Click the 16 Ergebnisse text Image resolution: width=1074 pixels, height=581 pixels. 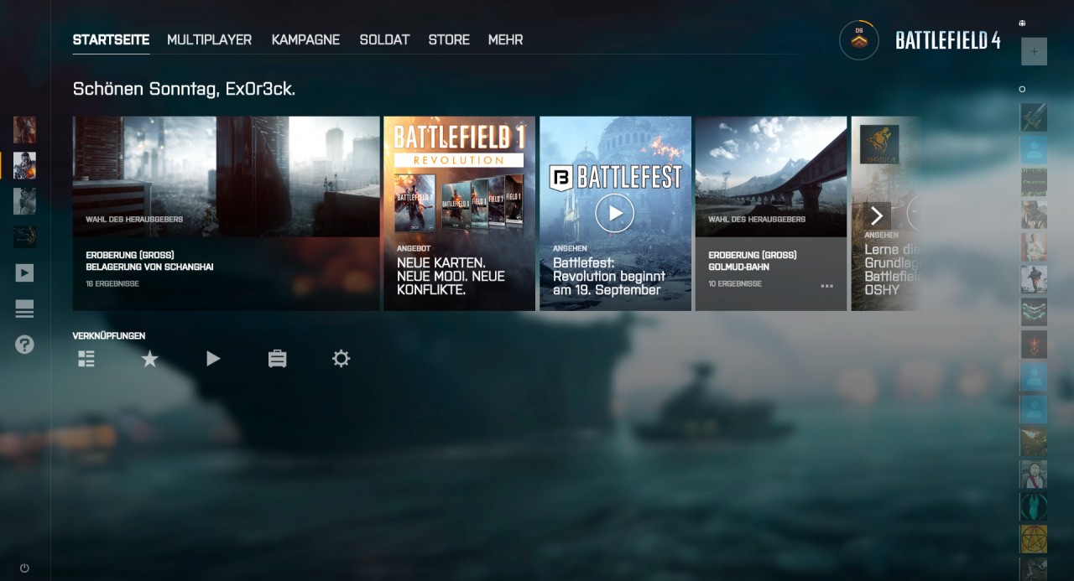112,283
